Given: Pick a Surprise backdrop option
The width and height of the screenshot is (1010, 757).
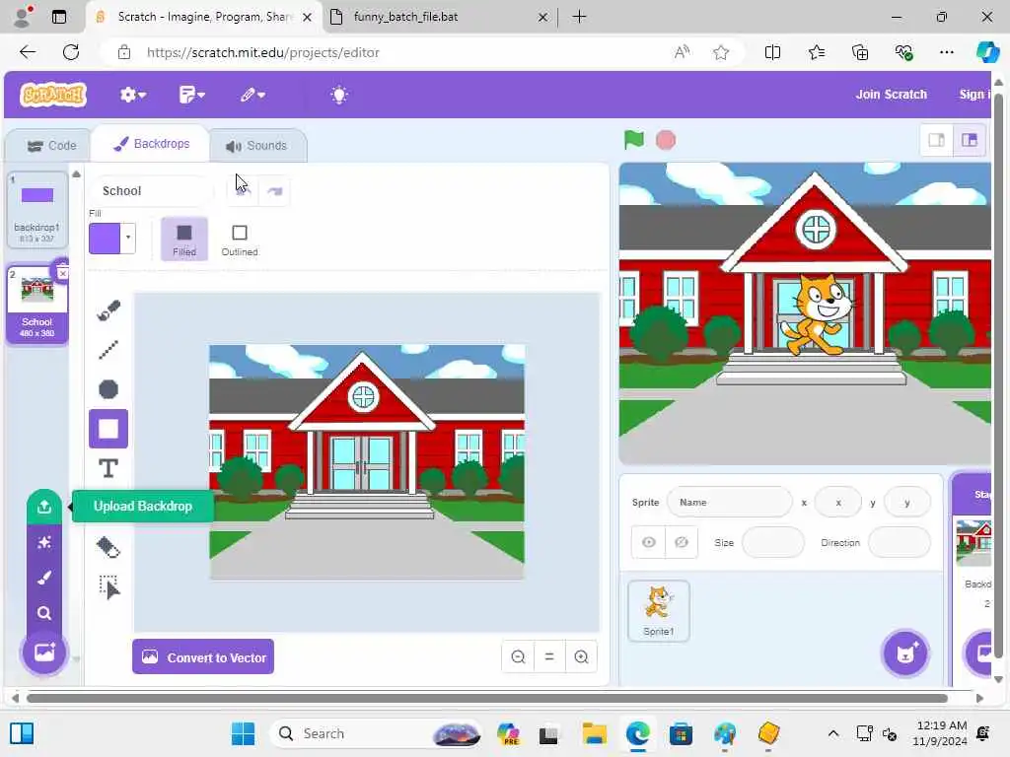Looking at the screenshot, I should [x=43, y=543].
